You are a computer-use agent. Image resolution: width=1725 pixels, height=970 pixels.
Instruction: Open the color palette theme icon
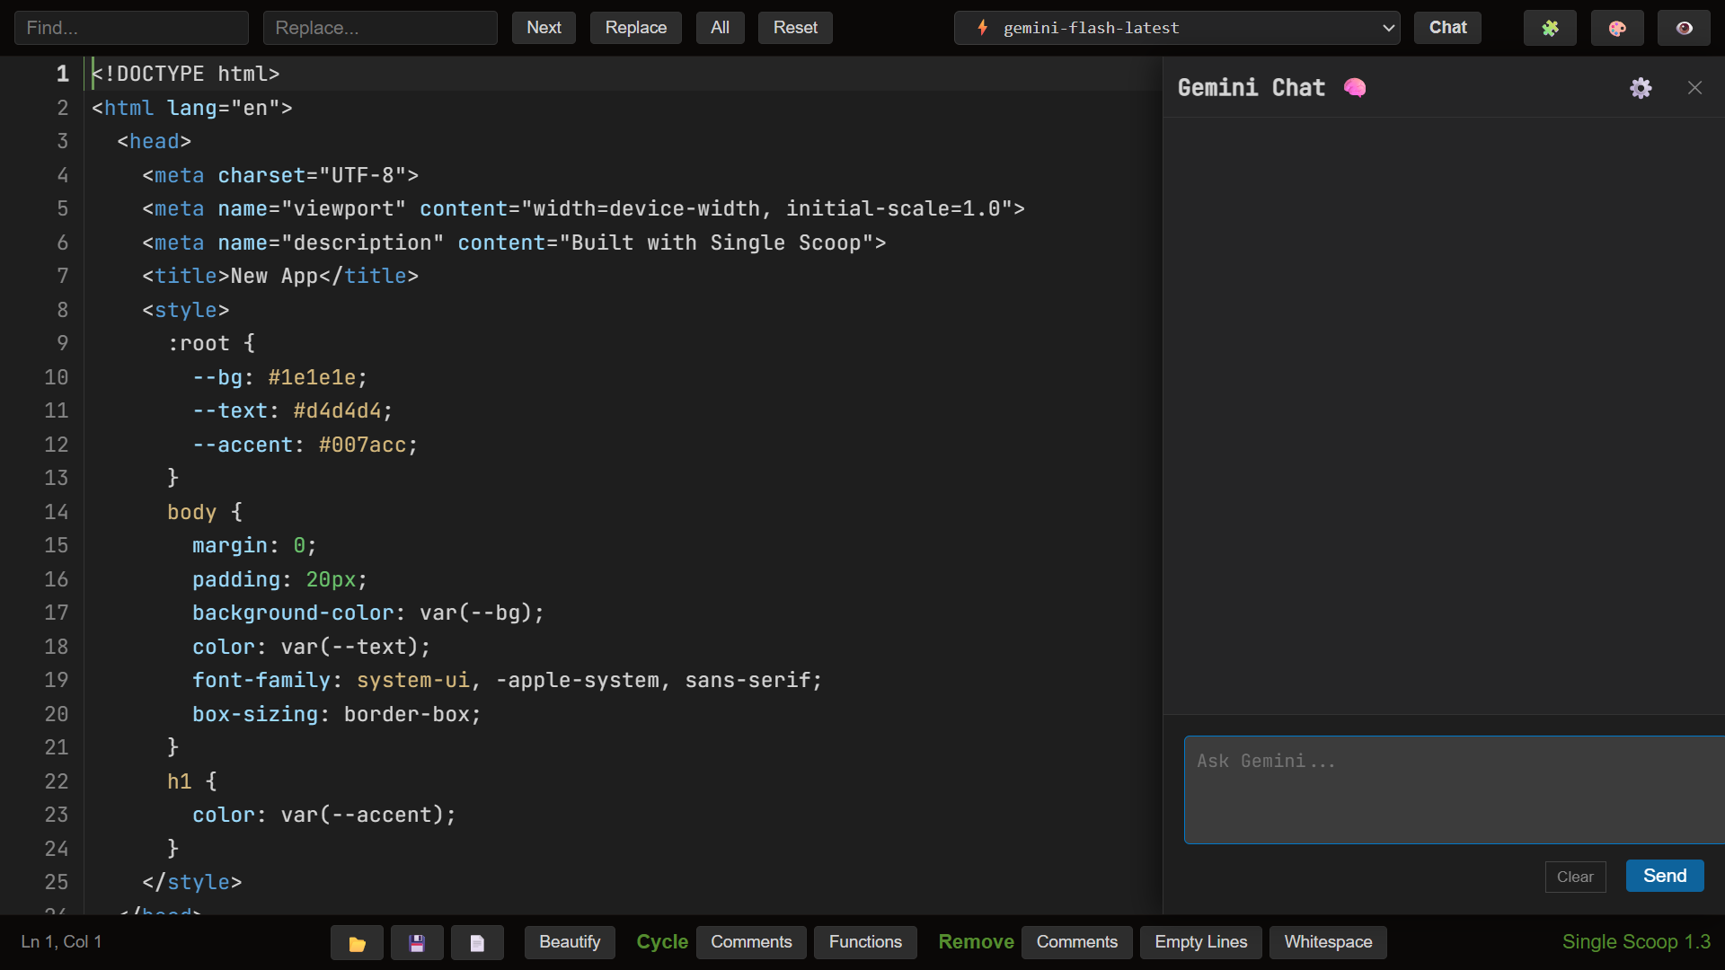(1617, 28)
